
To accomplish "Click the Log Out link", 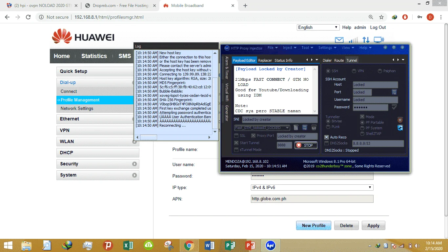I will tap(378, 28).
